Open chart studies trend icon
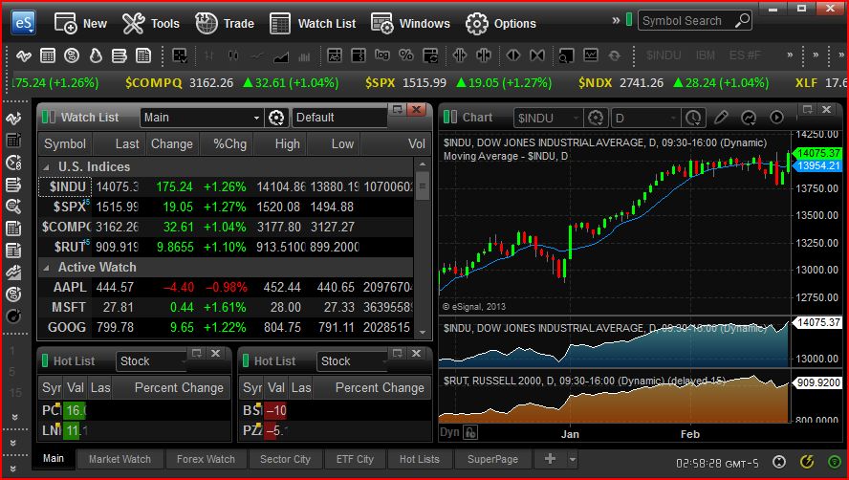Image resolution: width=849 pixels, height=480 pixels. pyautogui.click(x=749, y=118)
